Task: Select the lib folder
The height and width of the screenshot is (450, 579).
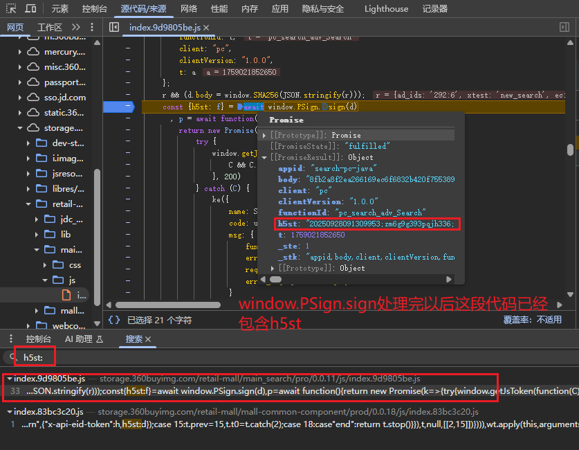Action: pyautogui.click(x=65, y=234)
